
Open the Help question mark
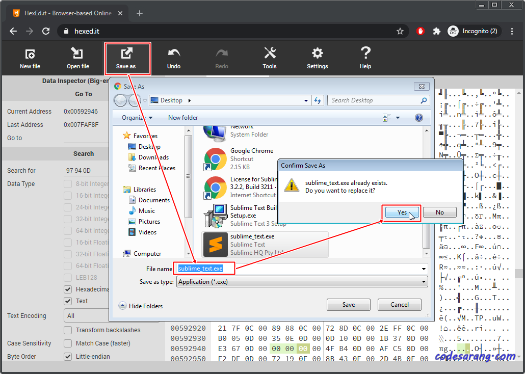365,58
